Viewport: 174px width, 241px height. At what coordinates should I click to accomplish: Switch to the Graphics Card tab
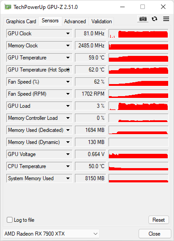point(21,21)
